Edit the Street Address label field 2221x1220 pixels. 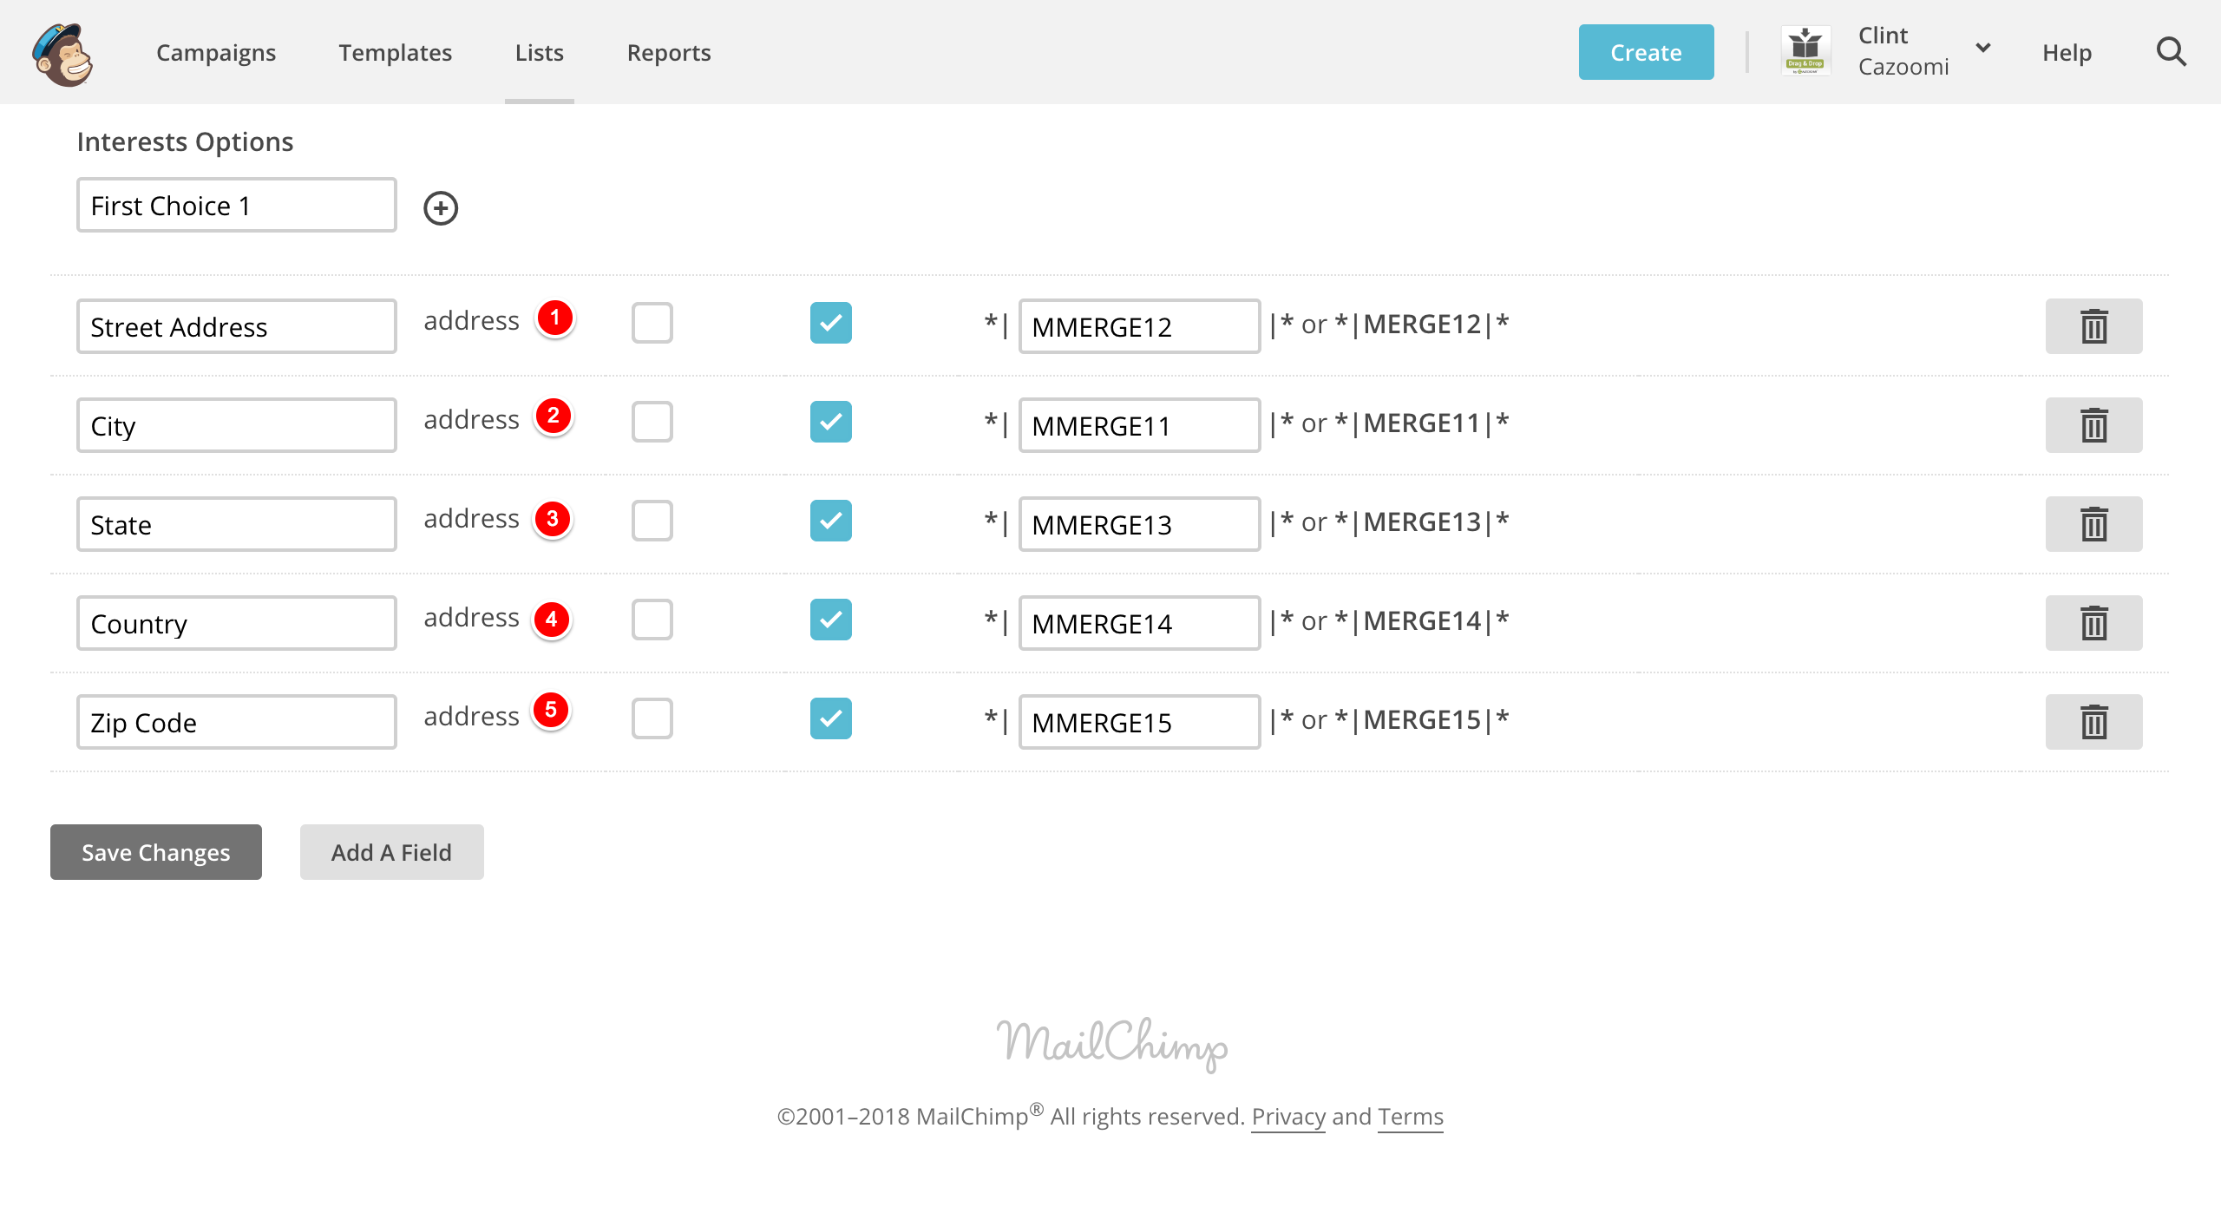[x=237, y=326]
